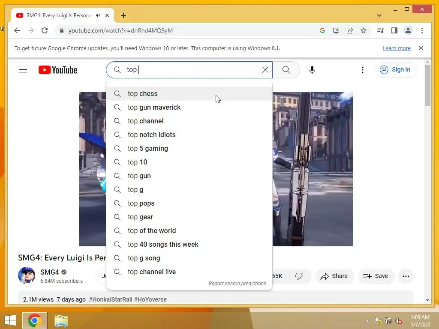The width and height of the screenshot is (439, 329).
Task: Select suggestion "top gun maverick"
Action: tap(189, 108)
